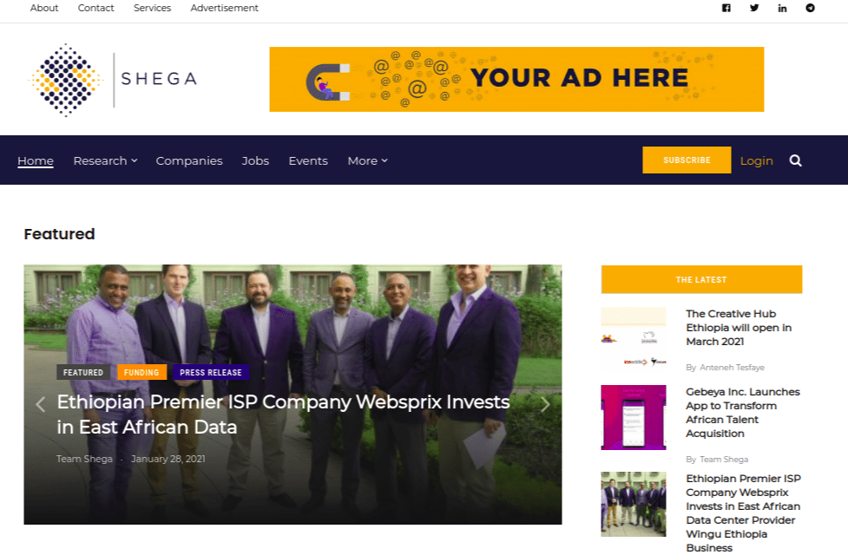Click the search magnifier icon
Screen dimensions: 848x555
[796, 160]
